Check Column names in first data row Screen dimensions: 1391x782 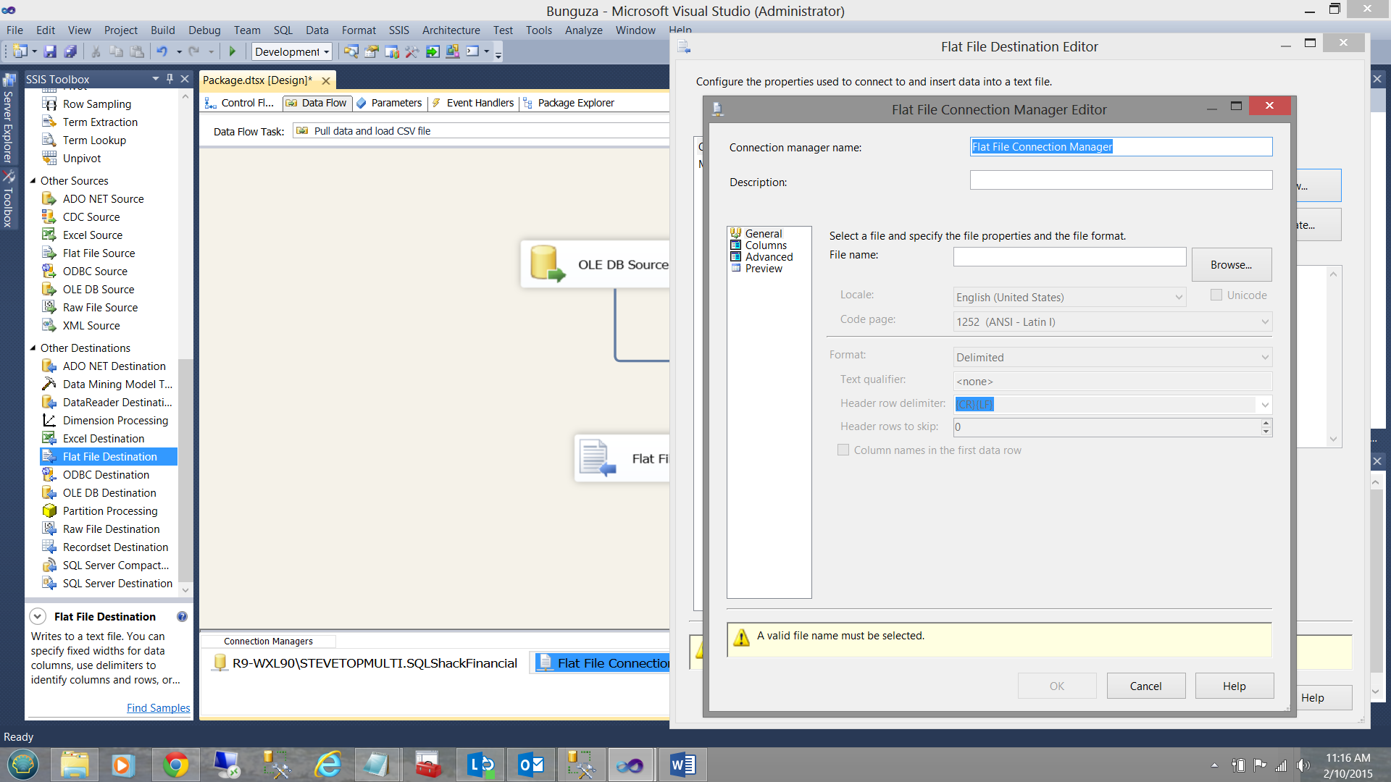click(843, 450)
